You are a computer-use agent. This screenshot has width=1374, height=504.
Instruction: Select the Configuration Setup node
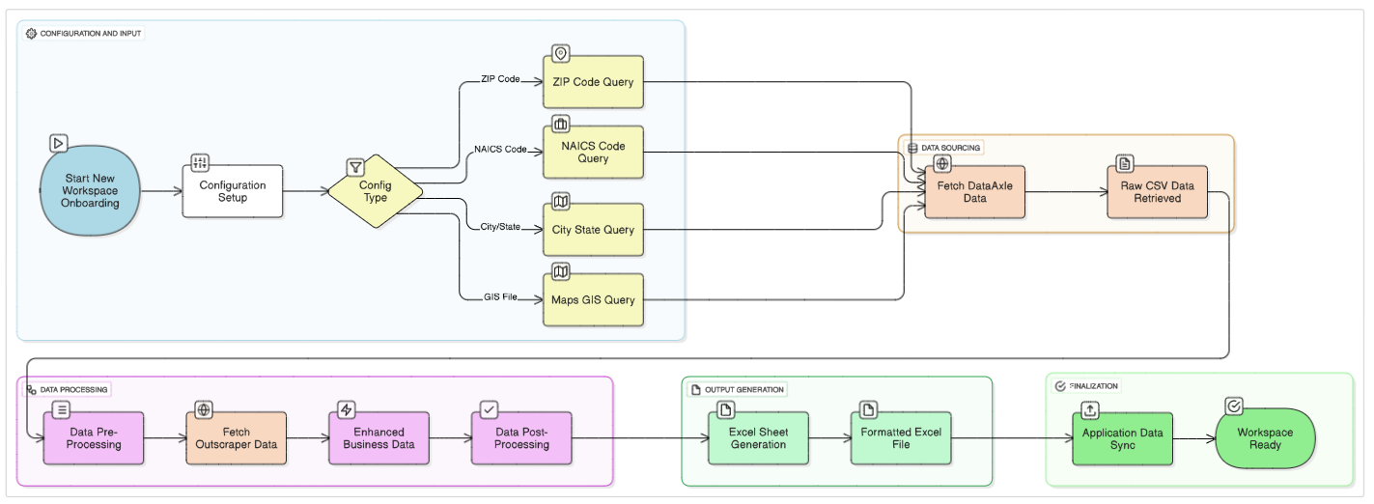(x=233, y=191)
